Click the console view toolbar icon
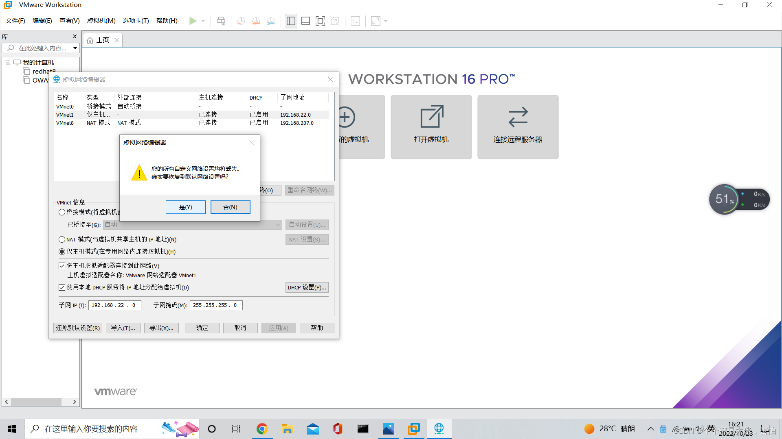This screenshot has width=782, height=439. click(x=355, y=21)
